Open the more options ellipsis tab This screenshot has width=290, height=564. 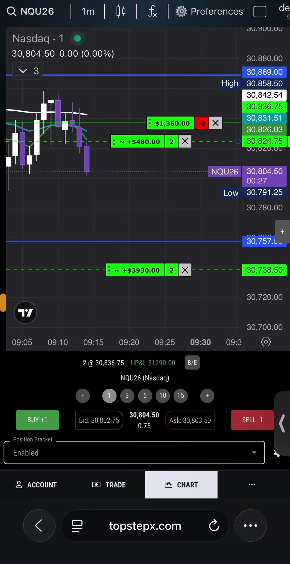(252, 485)
